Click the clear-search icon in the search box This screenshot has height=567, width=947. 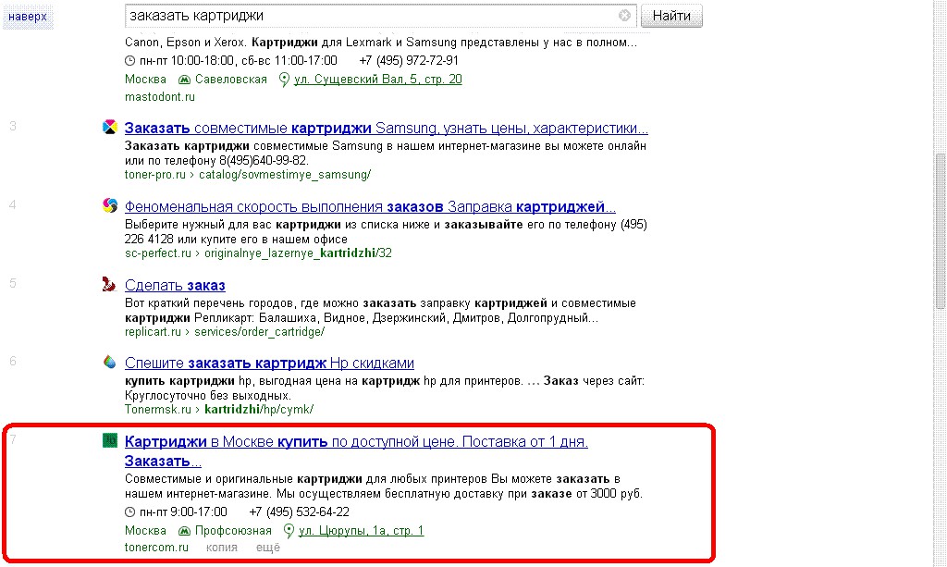pyautogui.click(x=624, y=16)
